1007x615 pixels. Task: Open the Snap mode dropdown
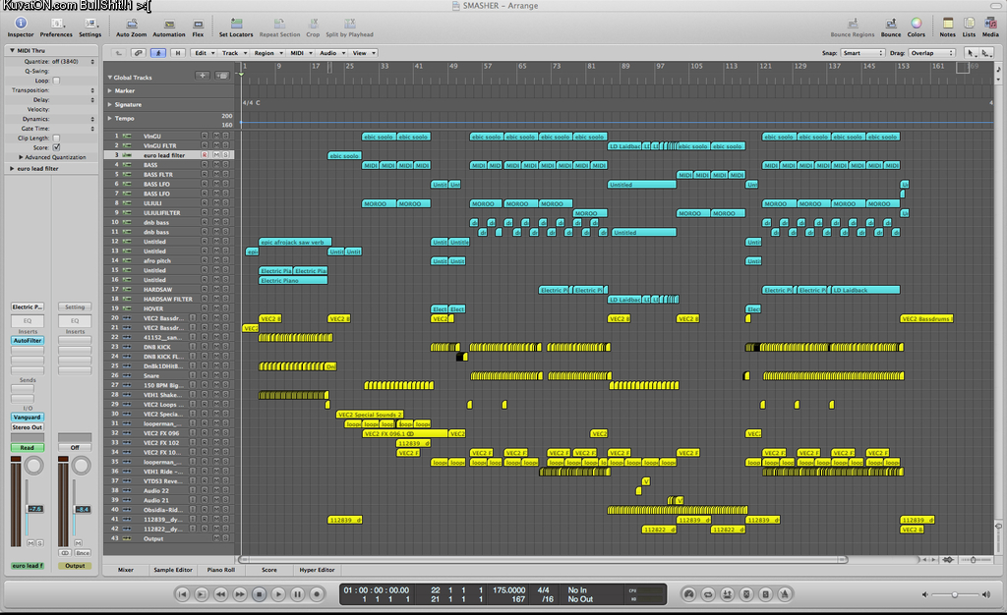[863, 53]
